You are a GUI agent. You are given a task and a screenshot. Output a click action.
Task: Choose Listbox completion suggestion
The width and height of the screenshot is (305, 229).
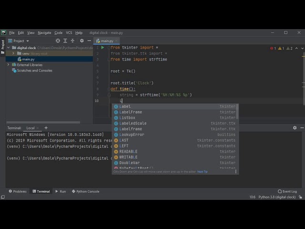click(175, 118)
